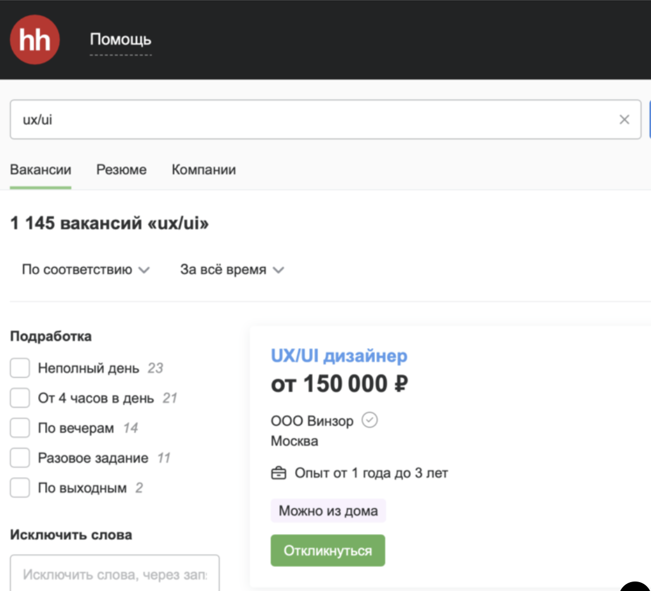Clear the search field with X icon
651x591 pixels.
pyautogui.click(x=624, y=120)
